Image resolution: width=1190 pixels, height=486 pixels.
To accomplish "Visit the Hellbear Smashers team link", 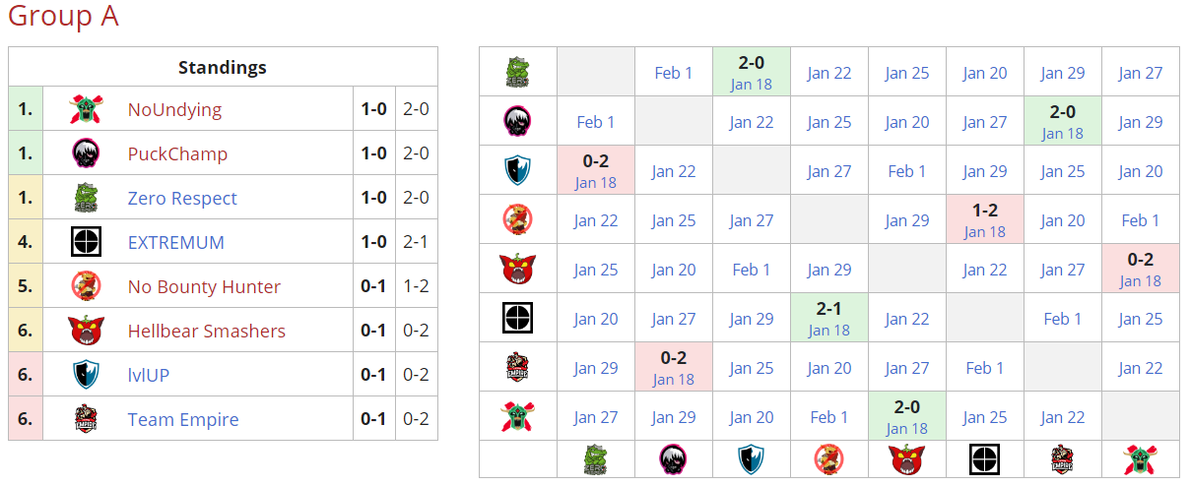I will [x=206, y=331].
